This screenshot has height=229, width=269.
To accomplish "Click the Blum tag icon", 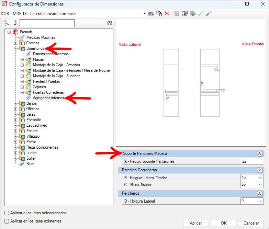I will (x=22, y=164).
